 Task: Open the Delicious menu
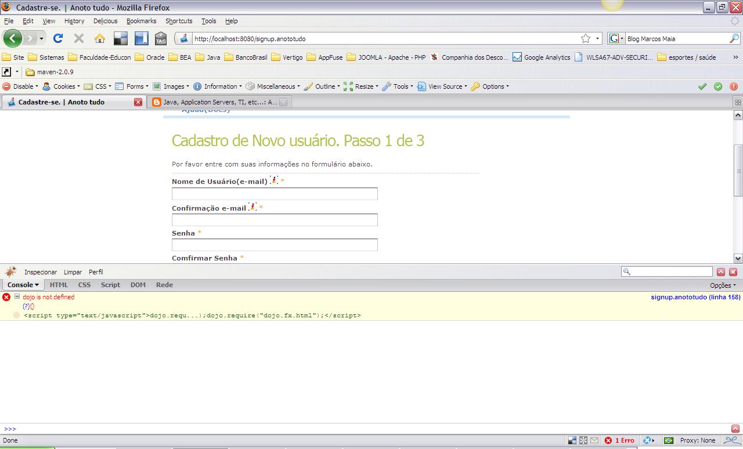click(105, 21)
